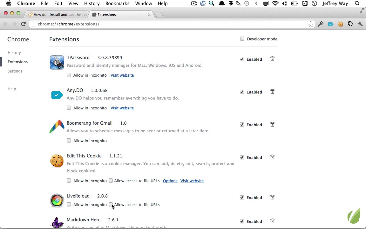Screen dimensions: 366x229
Task: Go back to the previous page
Action: [6, 24]
